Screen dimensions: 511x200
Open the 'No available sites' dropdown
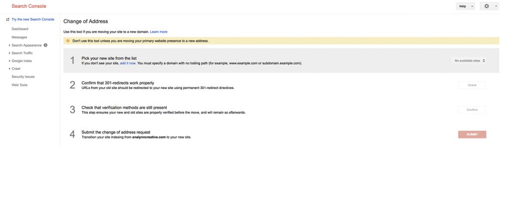click(469, 61)
